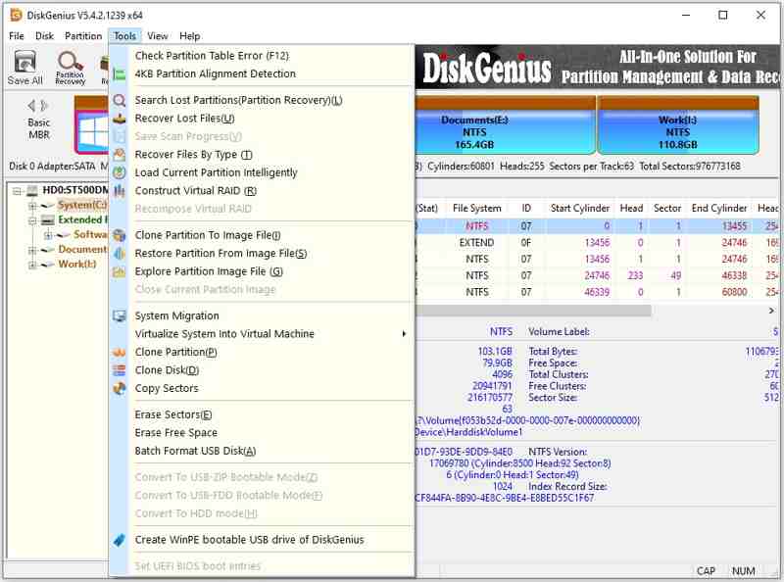Open the View menu

[x=157, y=35]
